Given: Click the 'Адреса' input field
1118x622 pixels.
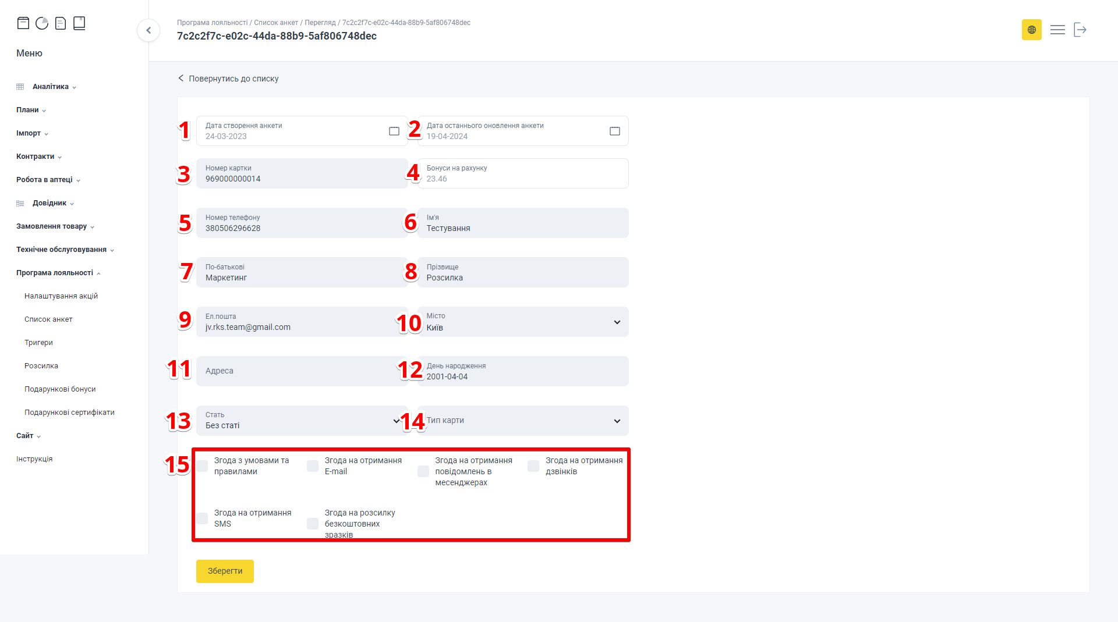Looking at the screenshot, I should point(301,371).
